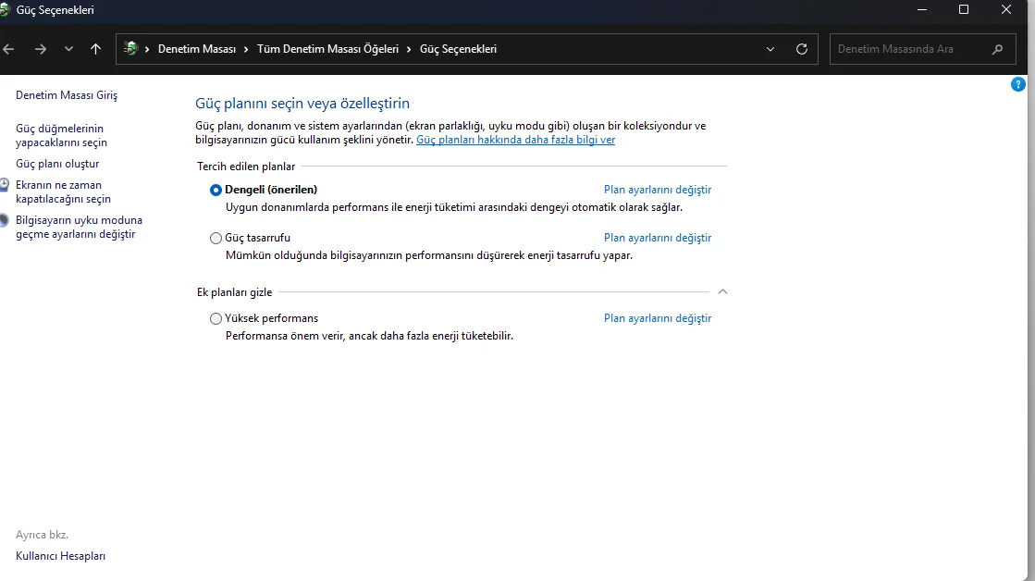The width and height of the screenshot is (1035, 581).
Task: Change plan settings for Güç tasarrufu
Action: (658, 238)
